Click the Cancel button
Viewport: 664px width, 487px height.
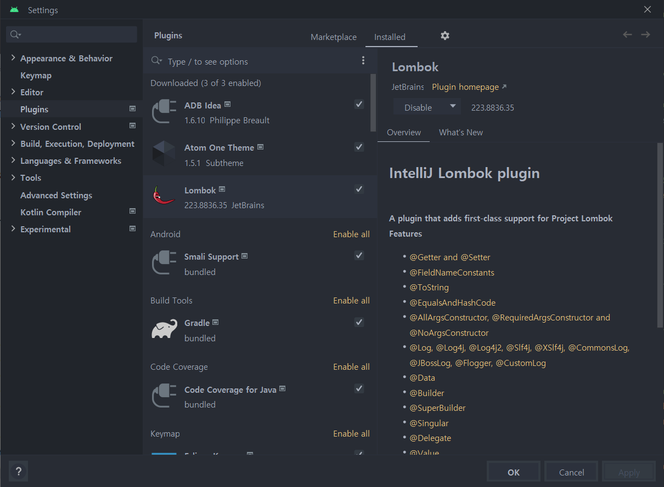pos(571,472)
